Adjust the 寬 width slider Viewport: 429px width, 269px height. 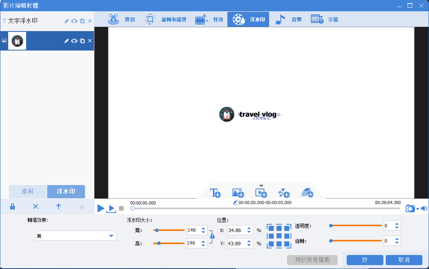click(x=169, y=230)
